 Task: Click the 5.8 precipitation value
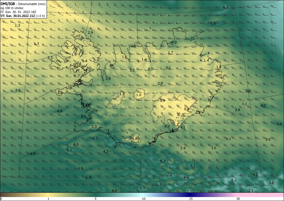tap(213, 24)
